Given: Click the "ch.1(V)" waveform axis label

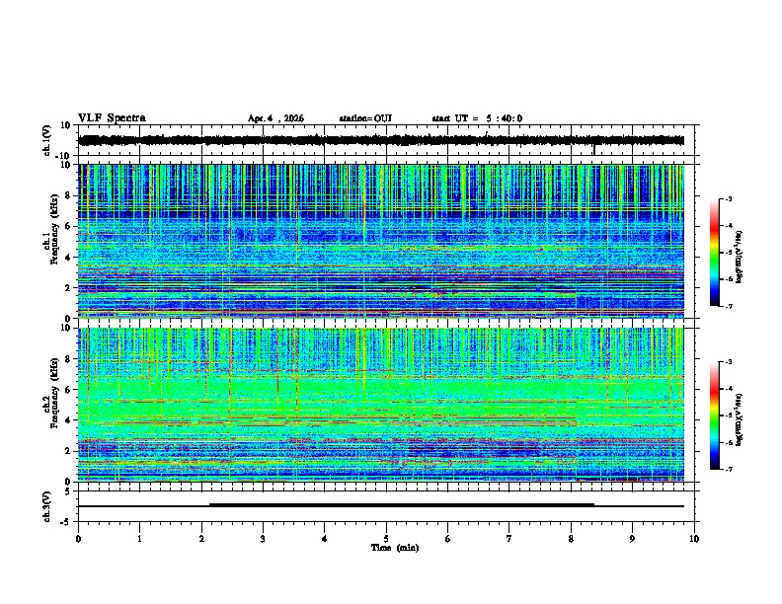Looking at the screenshot, I should (x=47, y=140).
